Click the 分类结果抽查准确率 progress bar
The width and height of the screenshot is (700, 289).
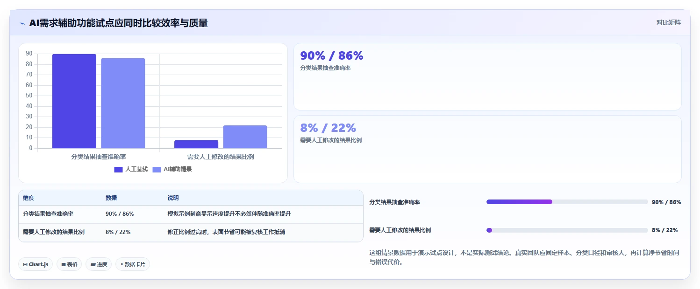(x=567, y=202)
